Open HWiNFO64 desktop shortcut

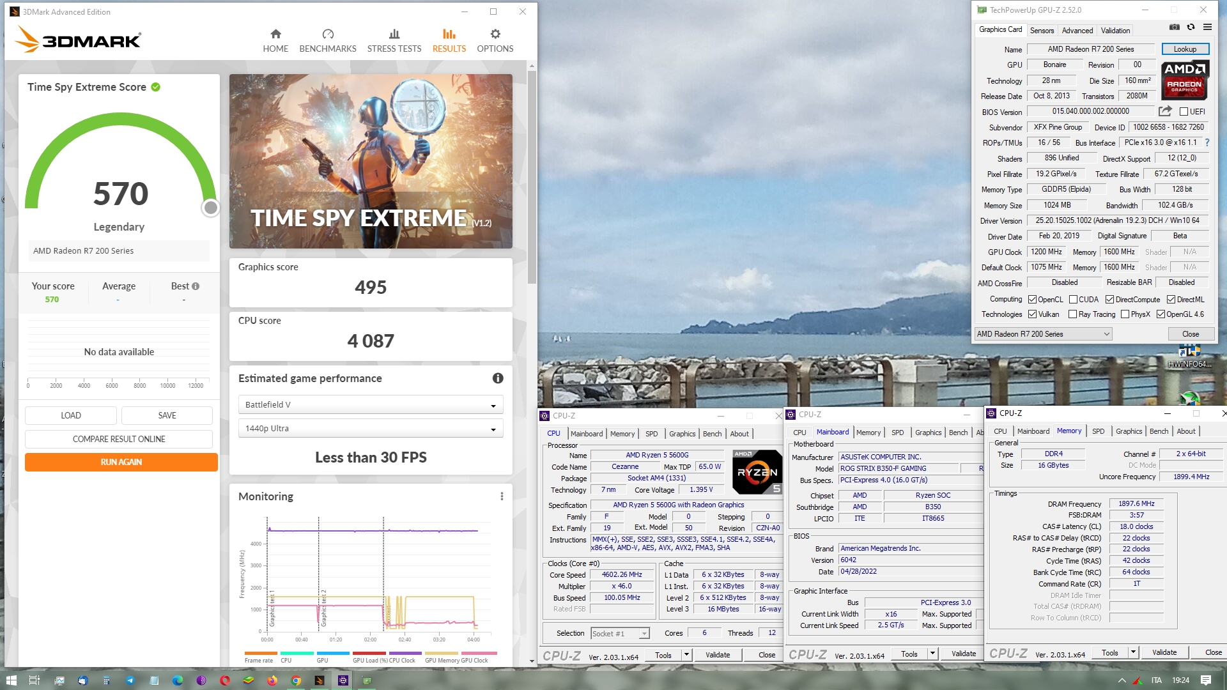(1189, 356)
